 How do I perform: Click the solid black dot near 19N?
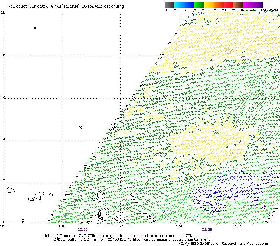coord(35,28)
